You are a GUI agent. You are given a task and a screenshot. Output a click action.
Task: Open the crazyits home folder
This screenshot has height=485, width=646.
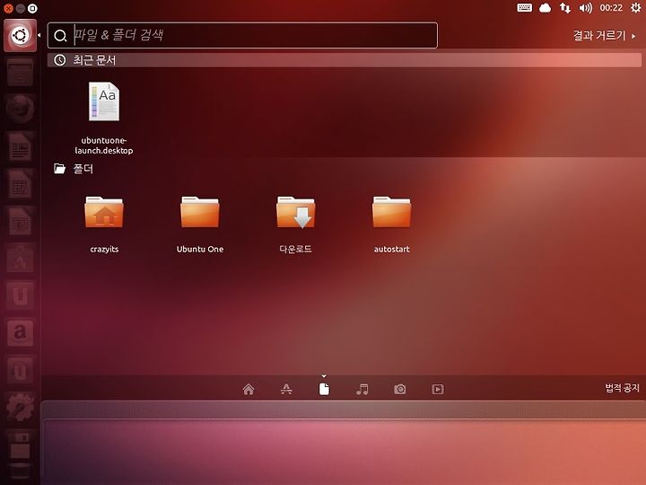[x=104, y=225]
